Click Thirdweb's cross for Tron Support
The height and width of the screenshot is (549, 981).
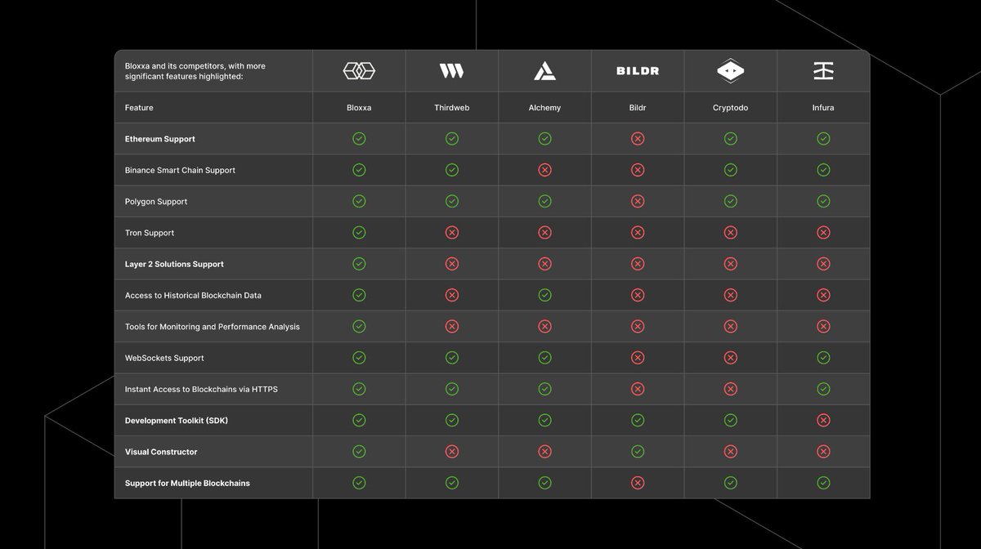451,233
